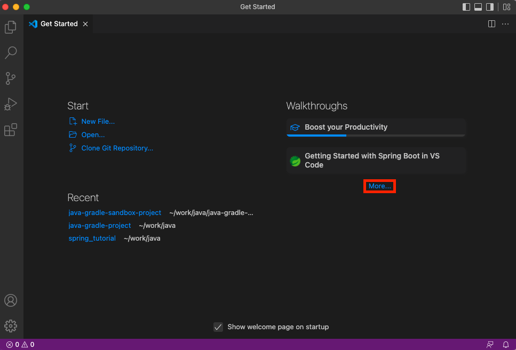Open the Source Control view
516x350 pixels.
pyautogui.click(x=11, y=78)
